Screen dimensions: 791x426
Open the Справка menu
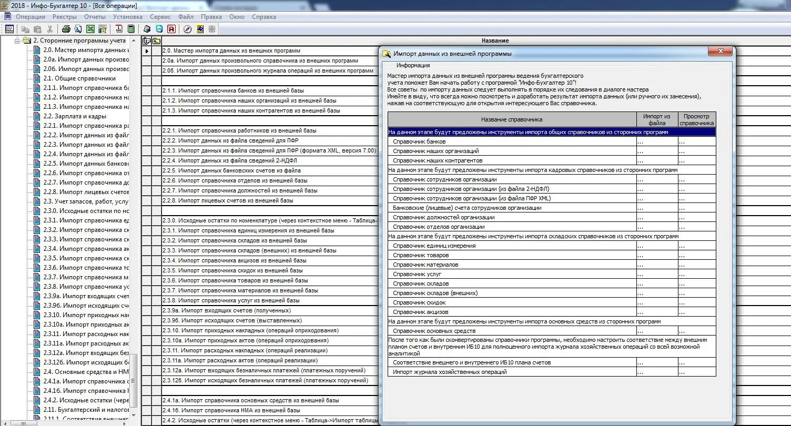264,17
